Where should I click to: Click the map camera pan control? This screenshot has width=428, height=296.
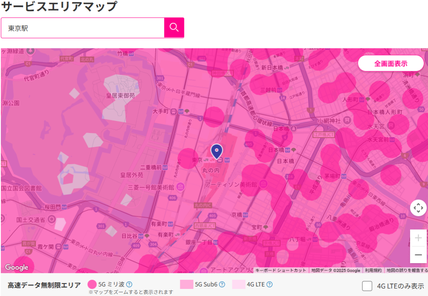click(x=418, y=208)
